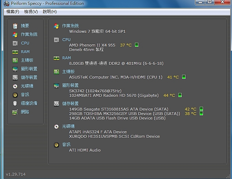Click the AMD Radeon HD 5670 line

[x=114, y=95]
